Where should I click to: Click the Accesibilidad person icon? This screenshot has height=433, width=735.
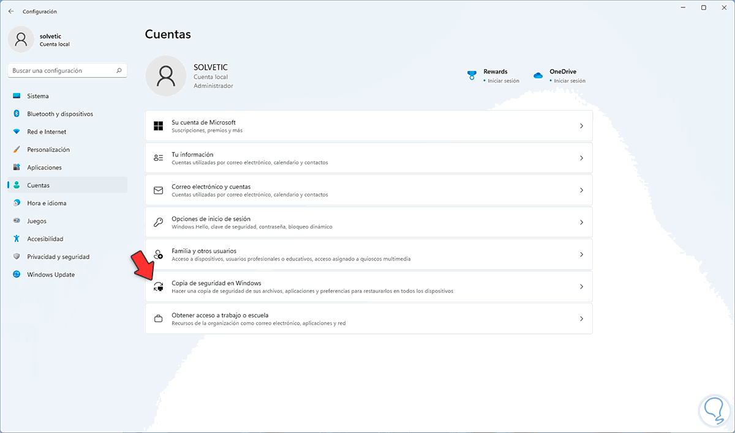tap(17, 239)
